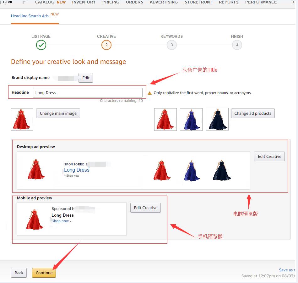Click into the Headline text field
The image size is (298, 283).
pos(88,93)
